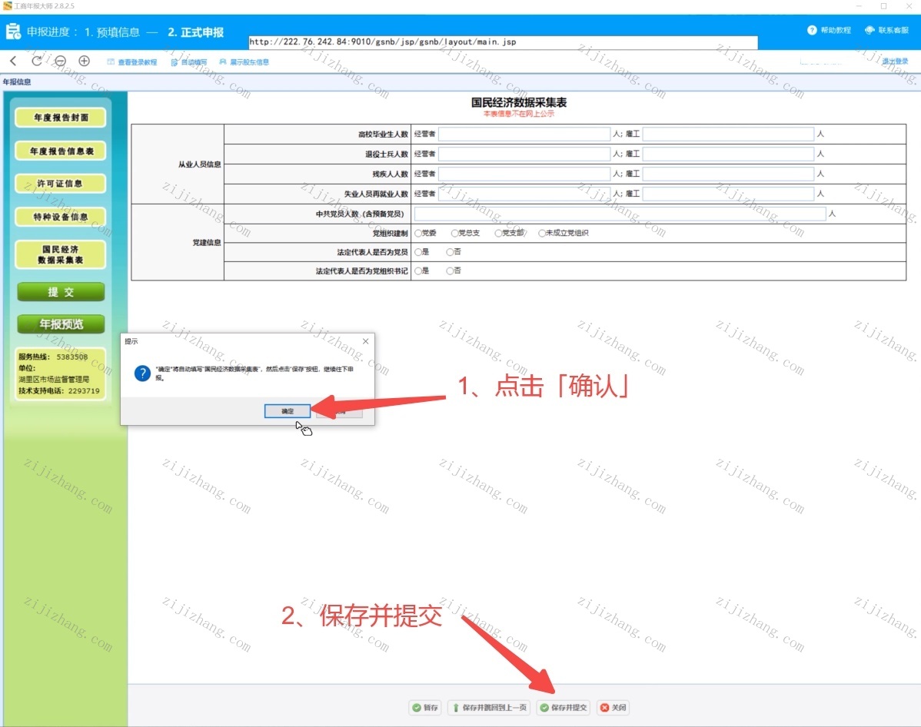
Task: Click the refresh icon in the toolbar
Action: [x=36, y=61]
